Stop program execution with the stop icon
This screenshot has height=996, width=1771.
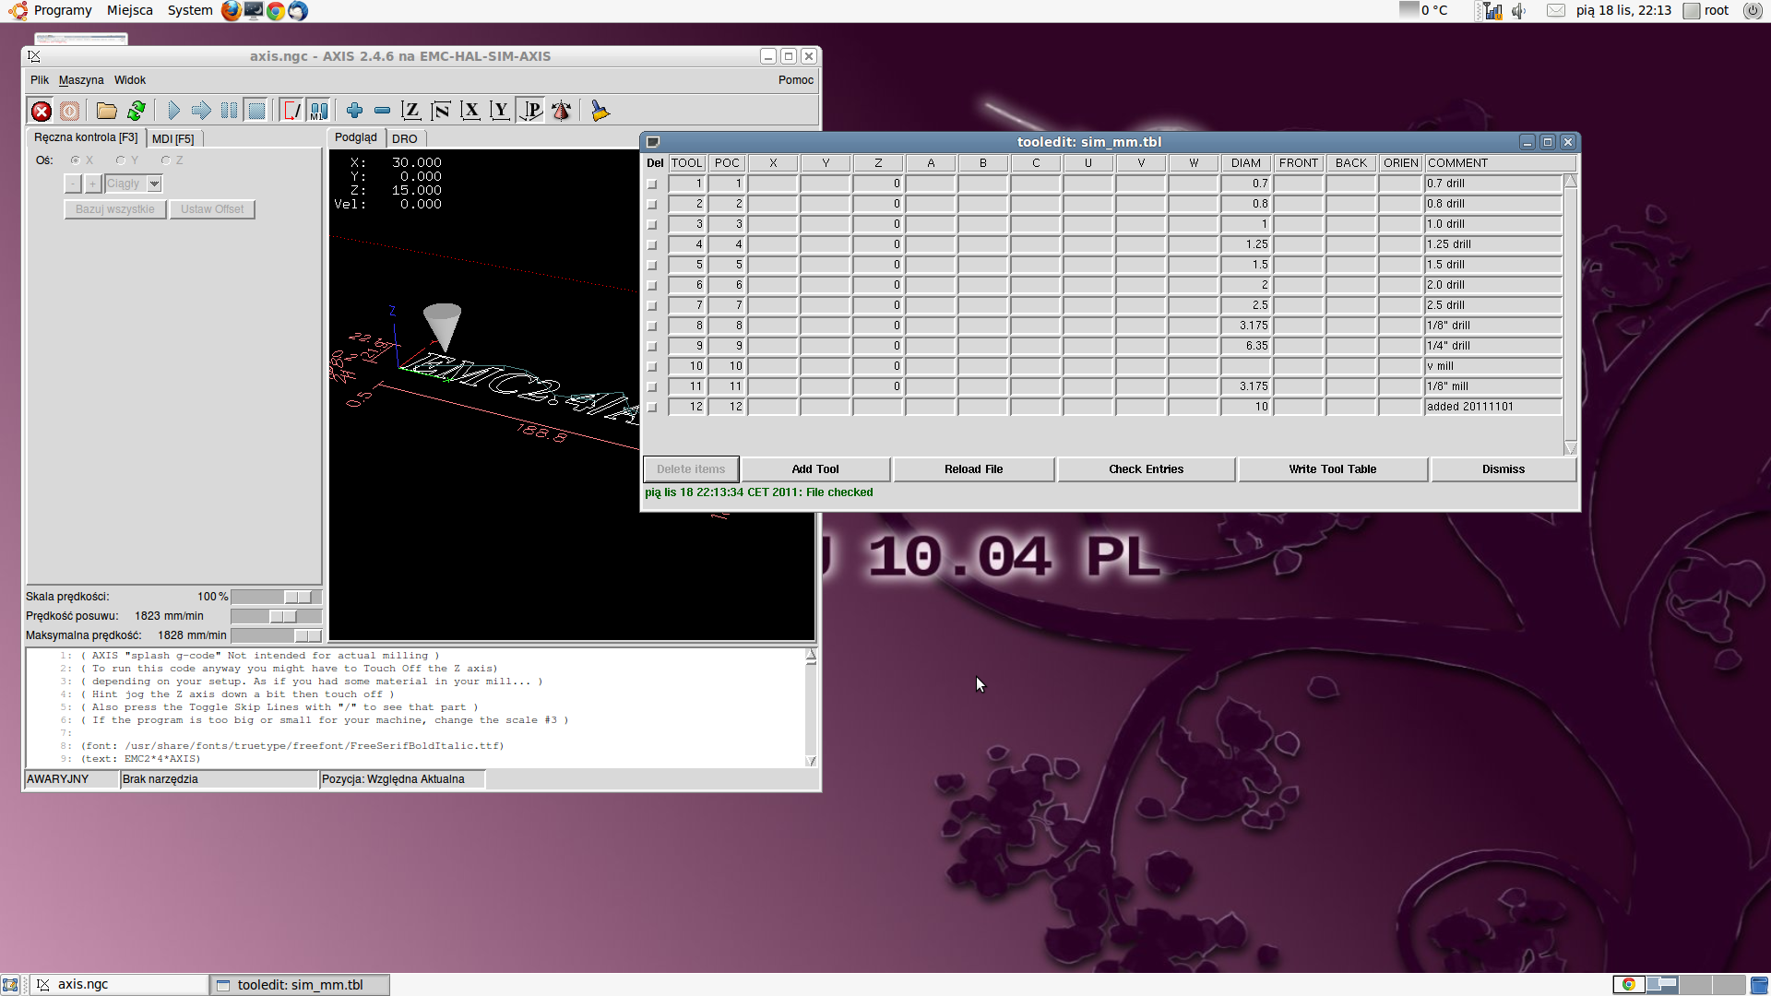click(256, 111)
